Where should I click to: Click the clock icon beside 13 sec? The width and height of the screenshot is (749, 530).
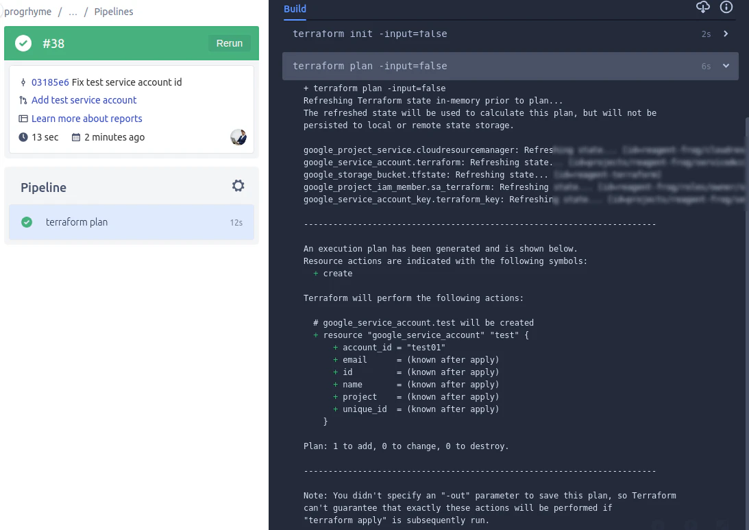click(x=23, y=137)
